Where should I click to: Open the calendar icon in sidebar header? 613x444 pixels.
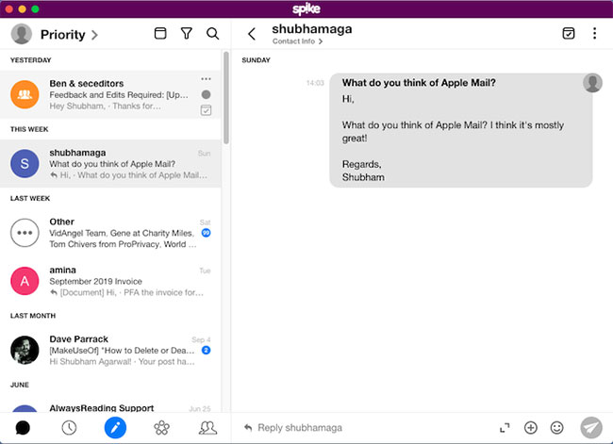160,34
